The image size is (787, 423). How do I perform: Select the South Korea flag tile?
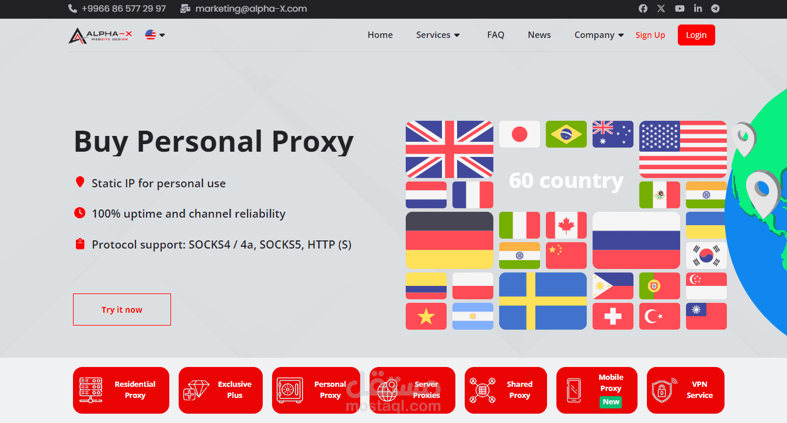706,256
